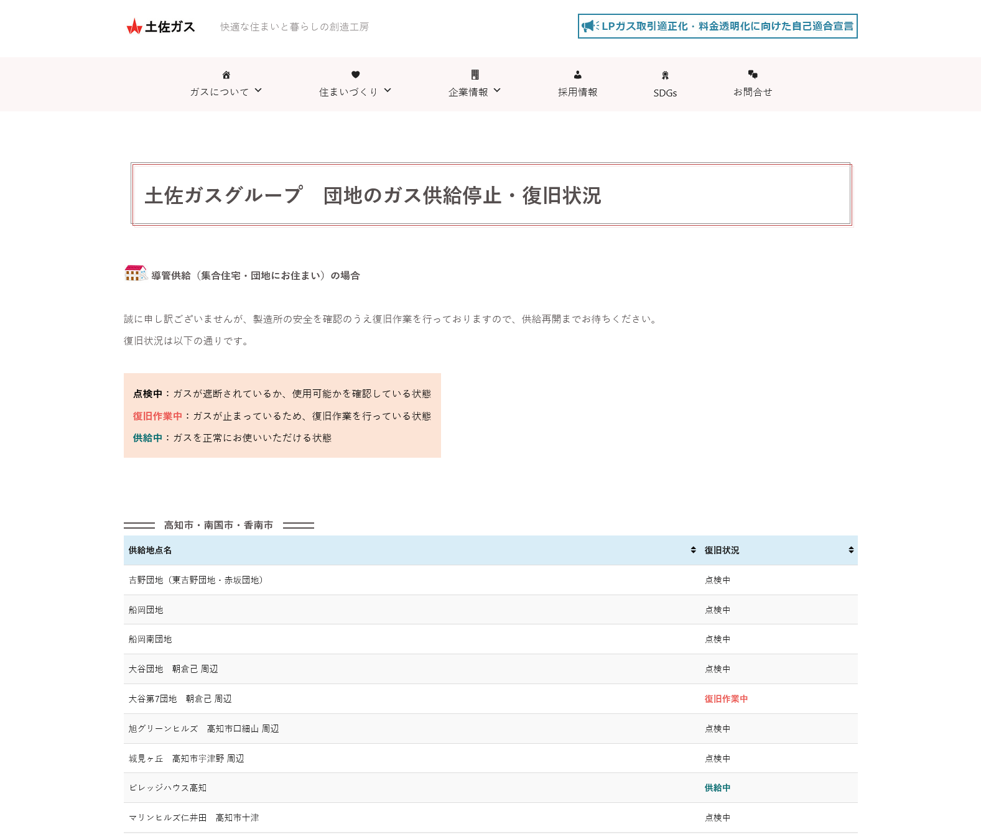The height and width of the screenshot is (834, 981).
Task: Open the 企業情報 menu
Action: (x=468, y=92)
